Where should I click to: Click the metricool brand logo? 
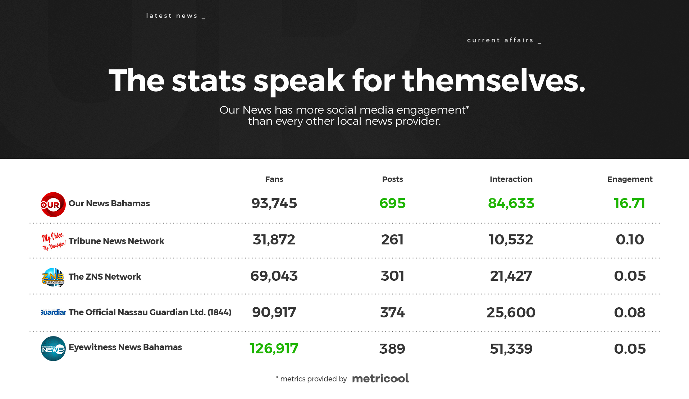(380, 378)
